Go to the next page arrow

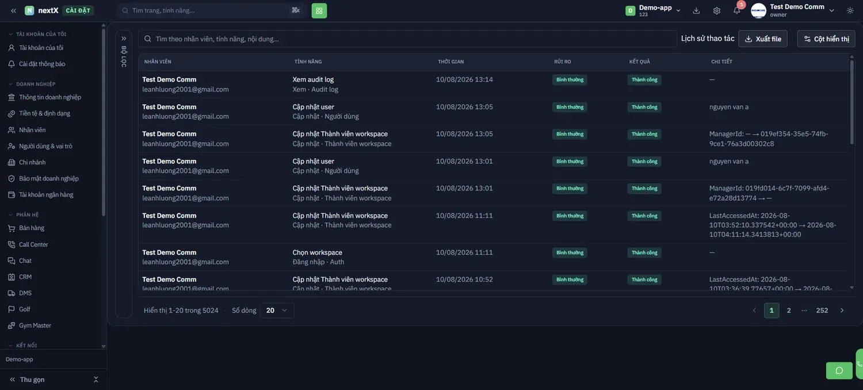point(842,311)
